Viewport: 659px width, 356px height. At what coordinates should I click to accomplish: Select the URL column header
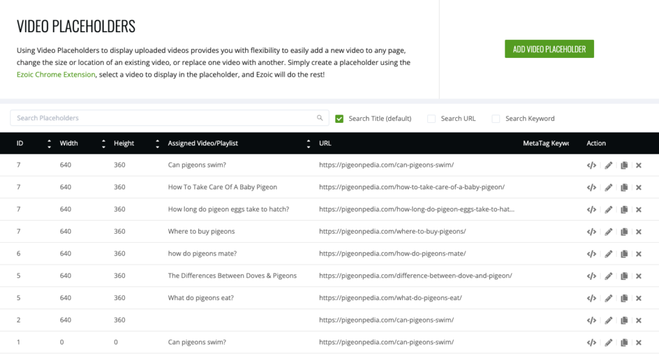point(325,144)
